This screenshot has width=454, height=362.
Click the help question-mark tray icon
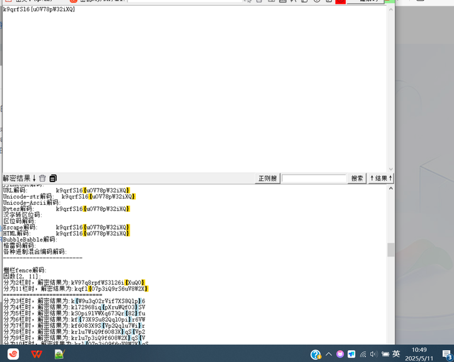316,354
